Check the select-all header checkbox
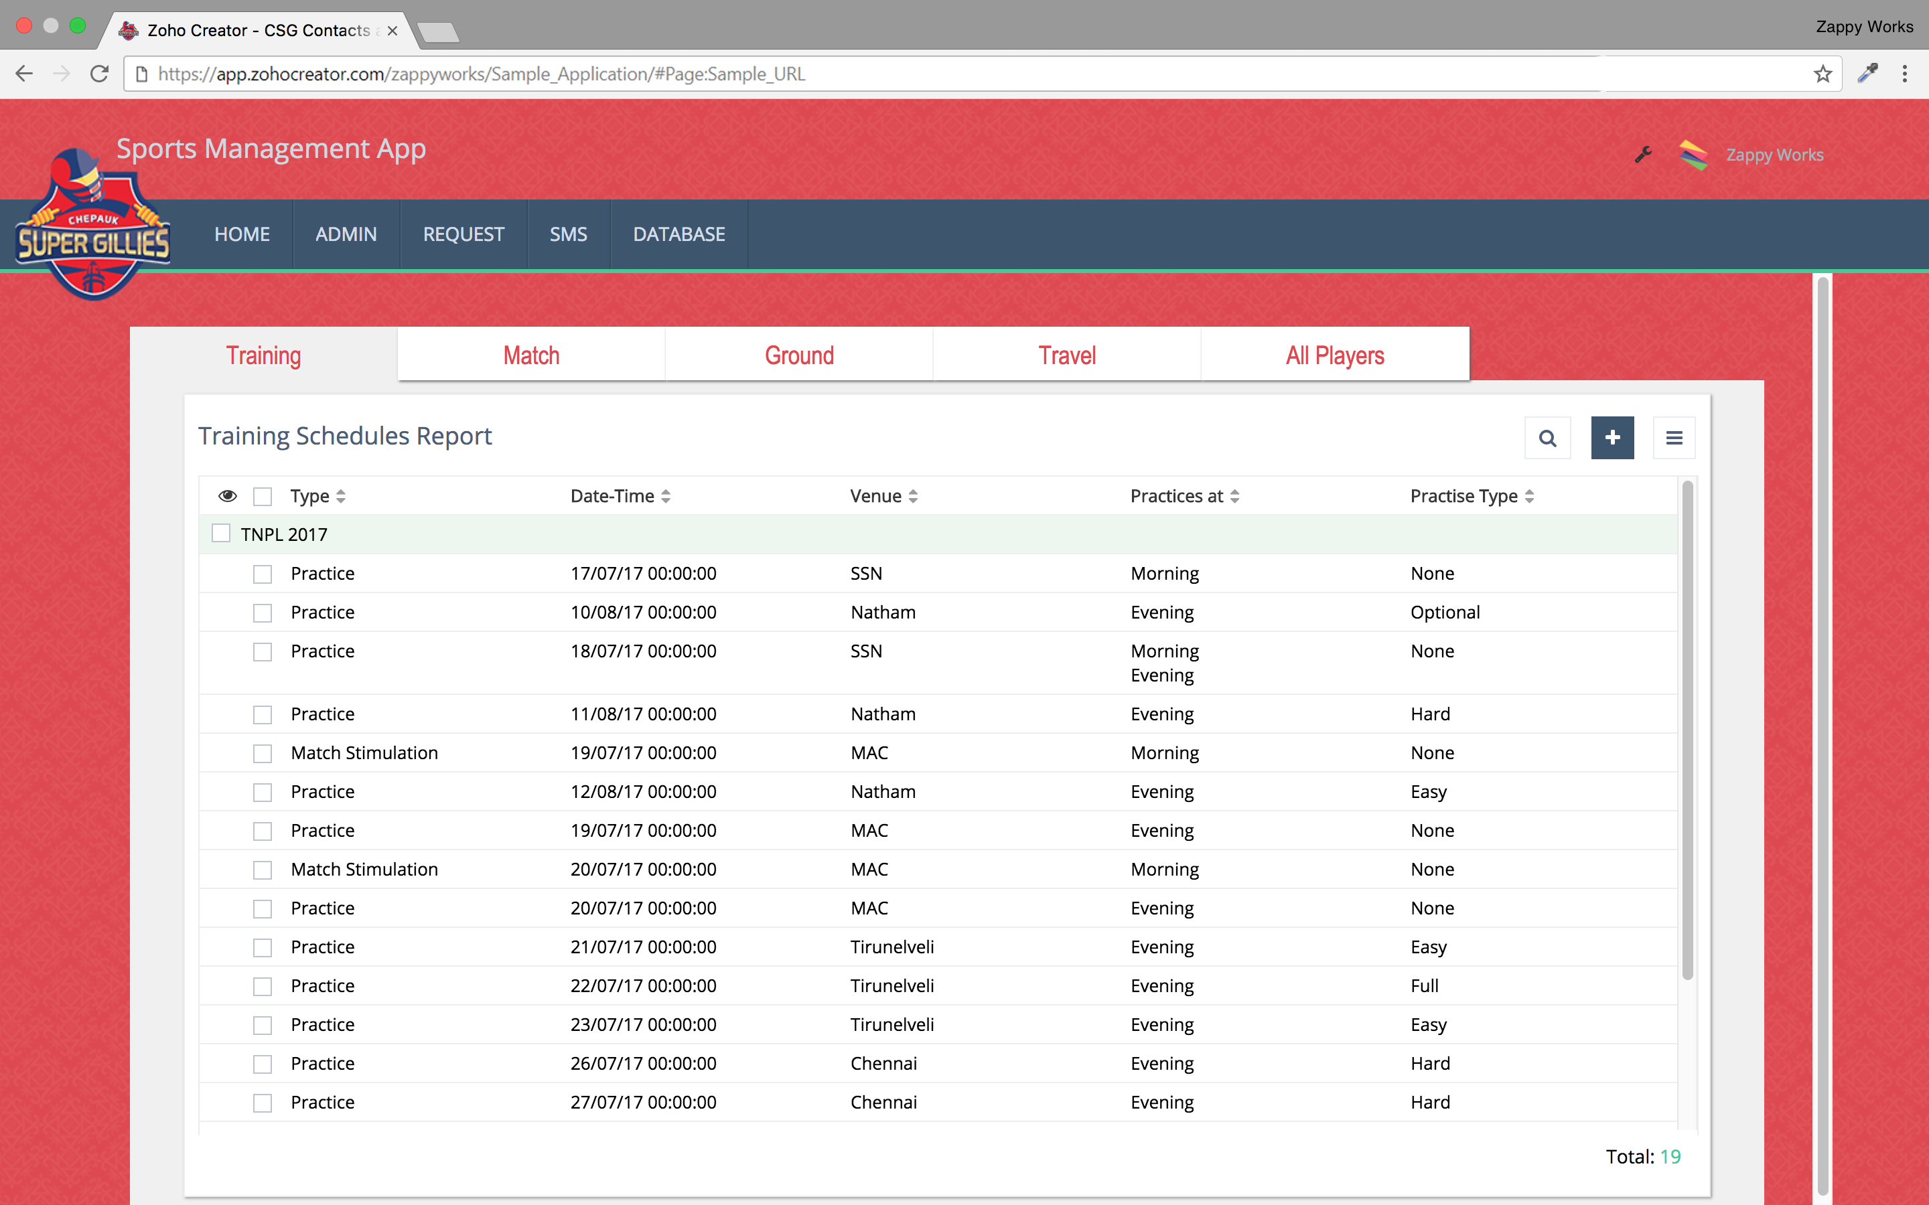The height and width of the screenshot is (1205, 1929). pos(263,497)
